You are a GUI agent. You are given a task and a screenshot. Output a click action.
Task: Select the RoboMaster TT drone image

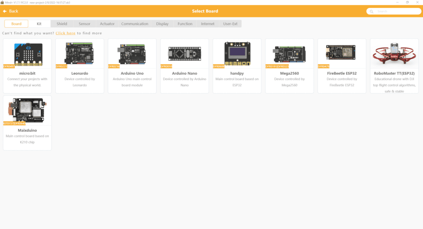pos(394,54)
